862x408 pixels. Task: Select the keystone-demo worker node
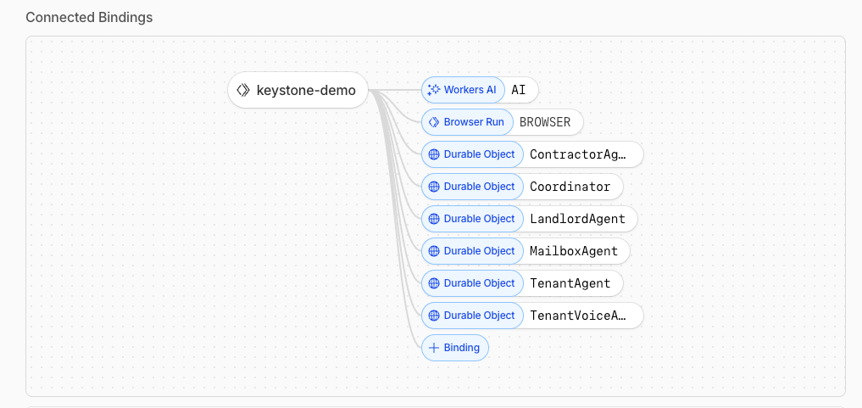298,90
